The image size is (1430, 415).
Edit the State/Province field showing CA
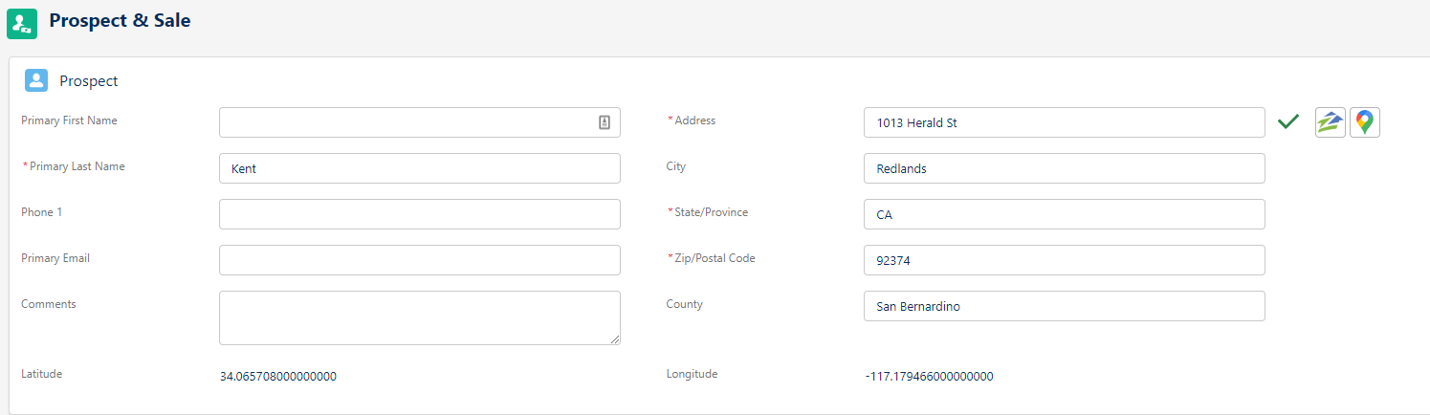(x=1065, y=214)
